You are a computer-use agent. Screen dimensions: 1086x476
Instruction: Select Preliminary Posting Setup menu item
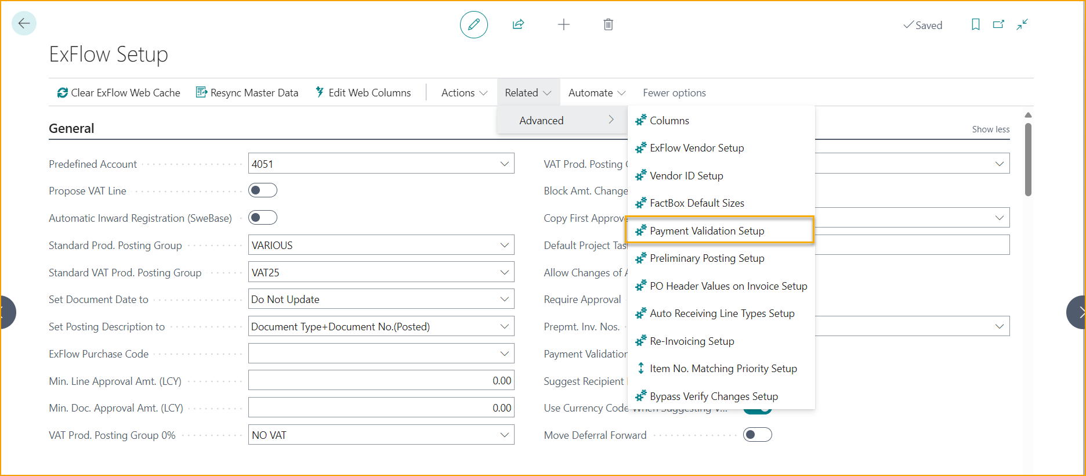point(721,258)
